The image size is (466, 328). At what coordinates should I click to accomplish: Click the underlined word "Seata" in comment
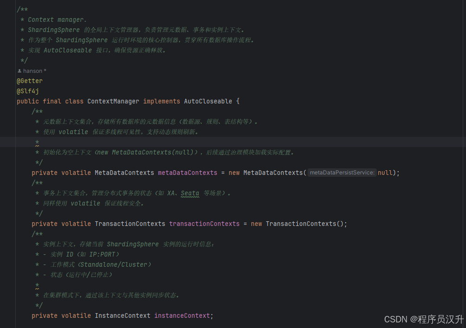tap(190, 193)
